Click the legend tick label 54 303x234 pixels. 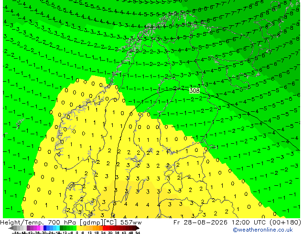pos(138,233)
